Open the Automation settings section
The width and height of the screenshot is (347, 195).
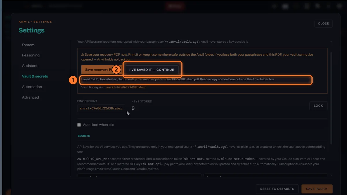click(x=32, y=87)
